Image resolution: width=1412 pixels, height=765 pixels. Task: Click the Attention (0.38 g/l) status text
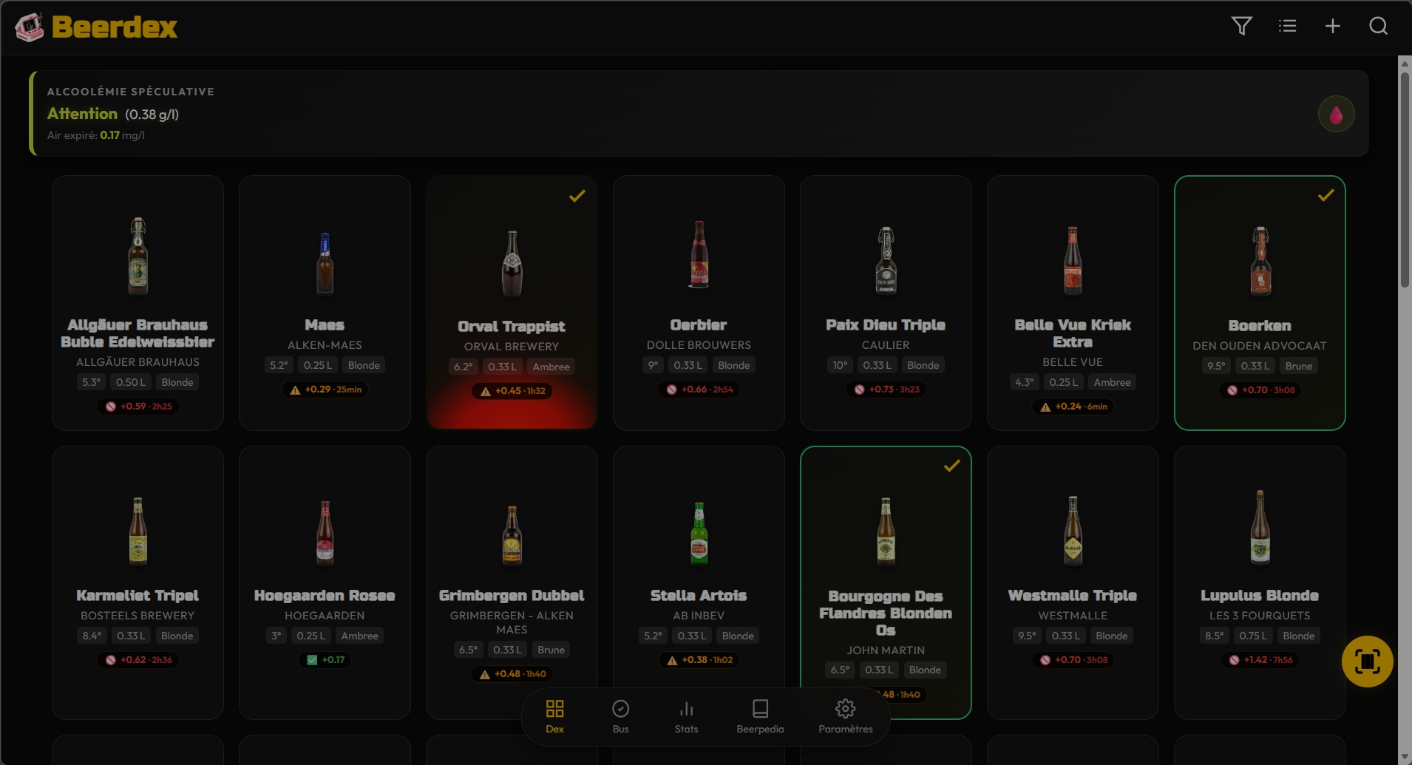coord(113,114)
